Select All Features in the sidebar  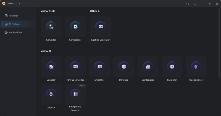pos(14,24)
